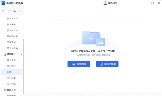This screenshot has width=162, height=96.
Task: Open 智能消除笔 in sidebar
Action: tap(12, 36)
